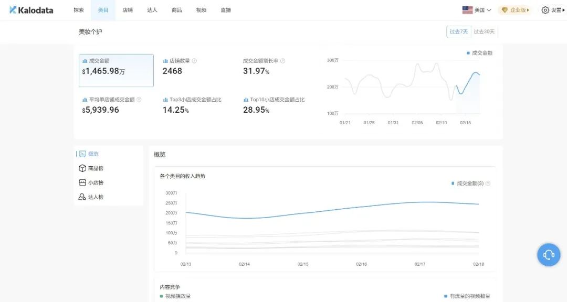The width and height of the screenshot is (567, 302).
Task: Click the settings gear icon
Action: pos(545,10)
